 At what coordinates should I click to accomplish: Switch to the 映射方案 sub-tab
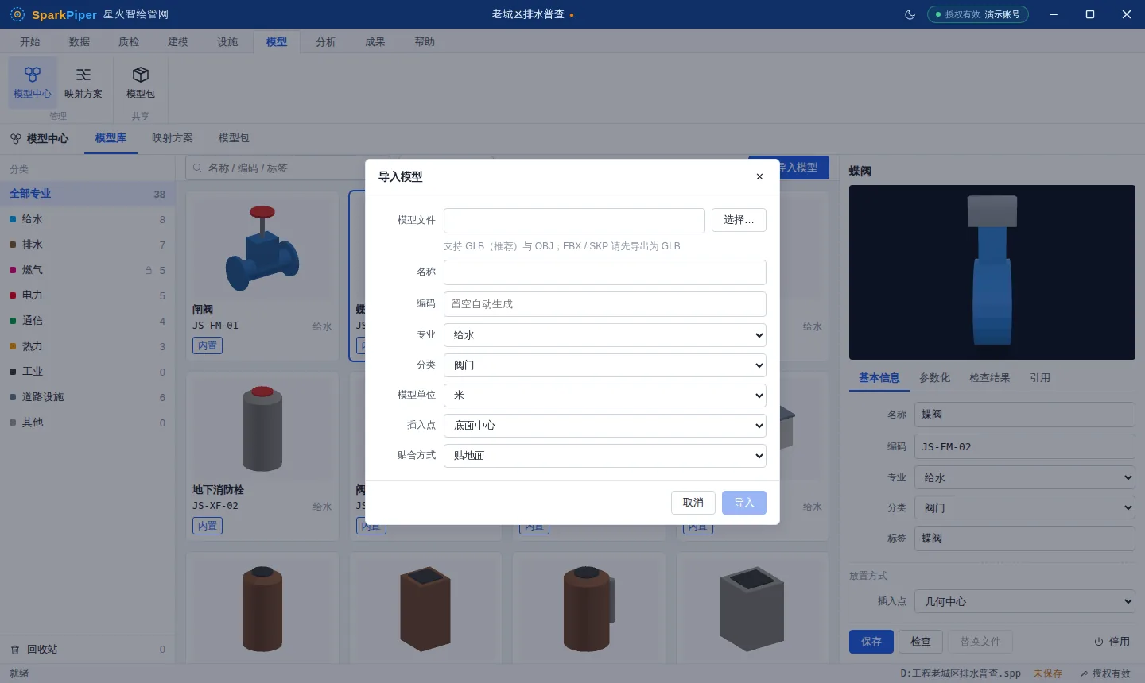click(x=173, y=138)
